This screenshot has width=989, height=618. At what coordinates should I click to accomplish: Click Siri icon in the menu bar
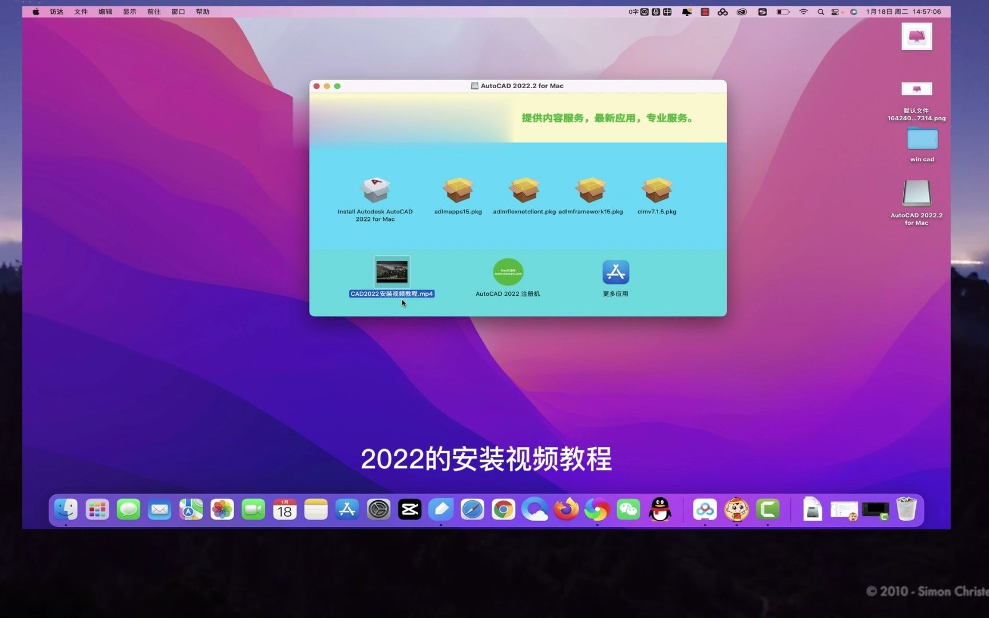point(853,11)
